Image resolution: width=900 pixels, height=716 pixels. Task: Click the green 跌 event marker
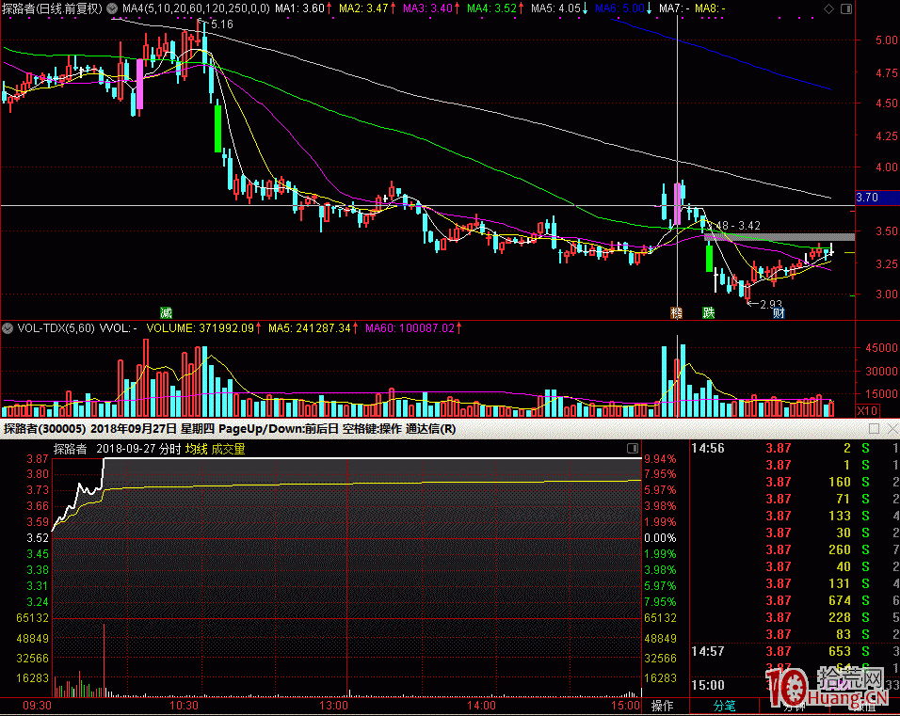tap(709, 312)
